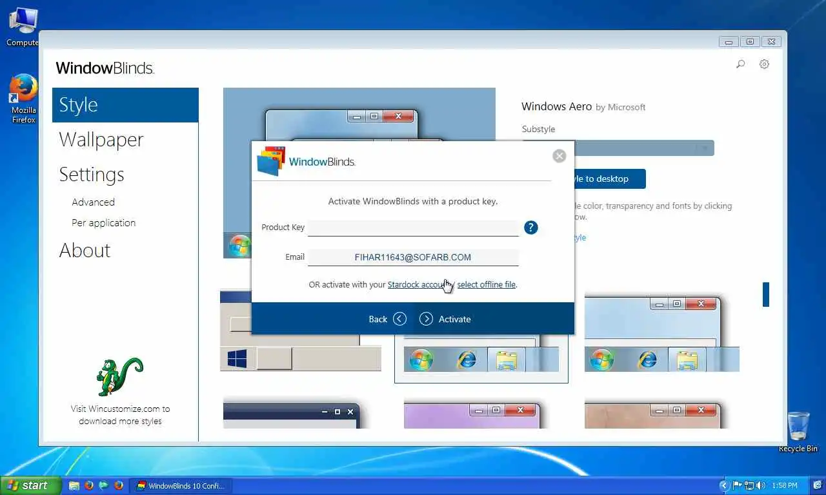Click the Windows Aero style name
The image size is (826, 495).
click(x=556, y=106)
